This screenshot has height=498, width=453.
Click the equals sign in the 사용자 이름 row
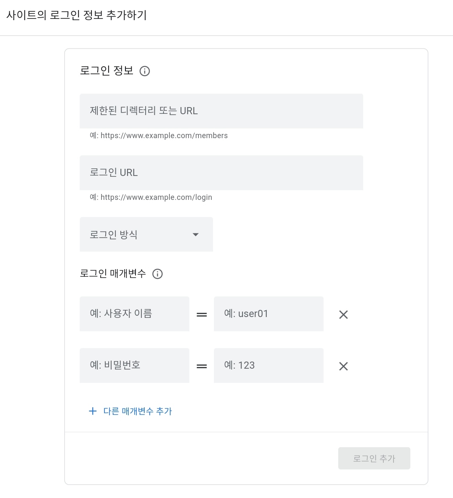coord(202,315)
